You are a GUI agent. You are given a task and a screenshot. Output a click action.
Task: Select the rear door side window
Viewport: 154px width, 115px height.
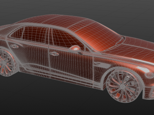click(x=35, y=34)
